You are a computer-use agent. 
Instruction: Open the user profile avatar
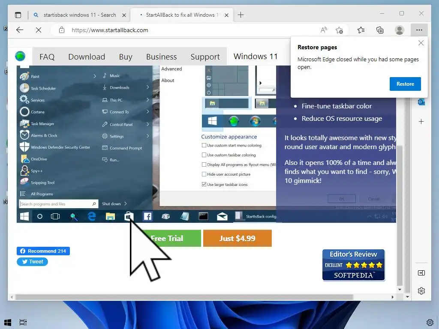[400, 30]
